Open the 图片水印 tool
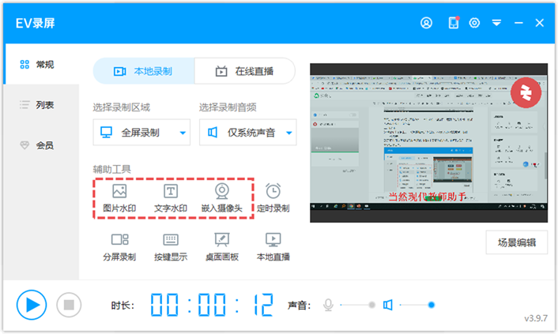 (x=119, y=198)
